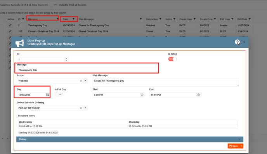Edit the Closed - Christmas Day 2024 row

[x=10, y=31]
